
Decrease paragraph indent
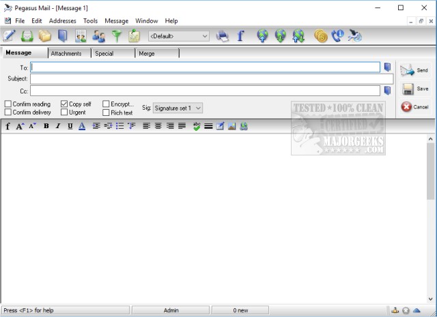coord(108,126)
